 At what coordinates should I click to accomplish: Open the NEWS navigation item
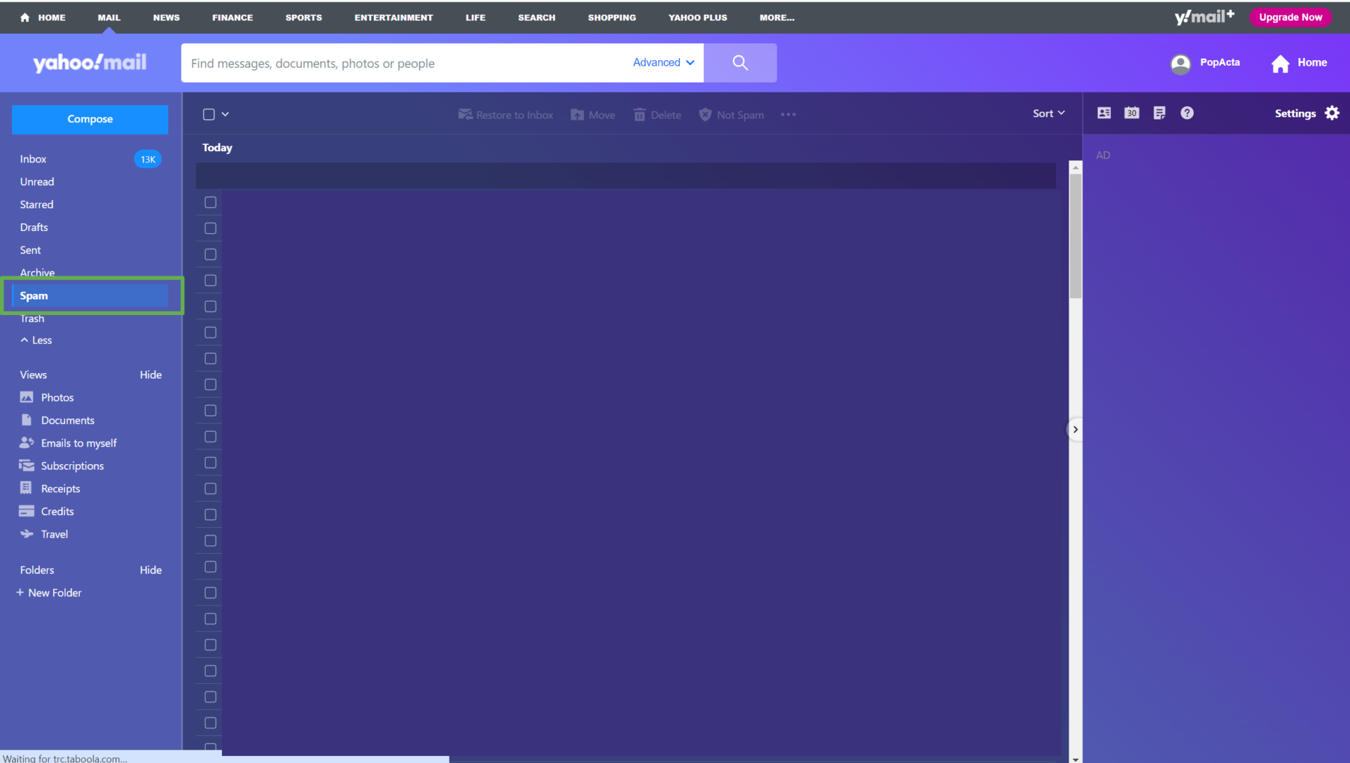(x=166, y=18)
